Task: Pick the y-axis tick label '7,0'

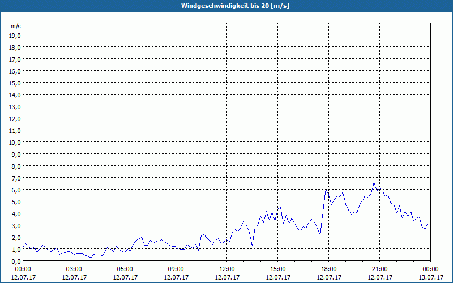Action: pos(17,178)
